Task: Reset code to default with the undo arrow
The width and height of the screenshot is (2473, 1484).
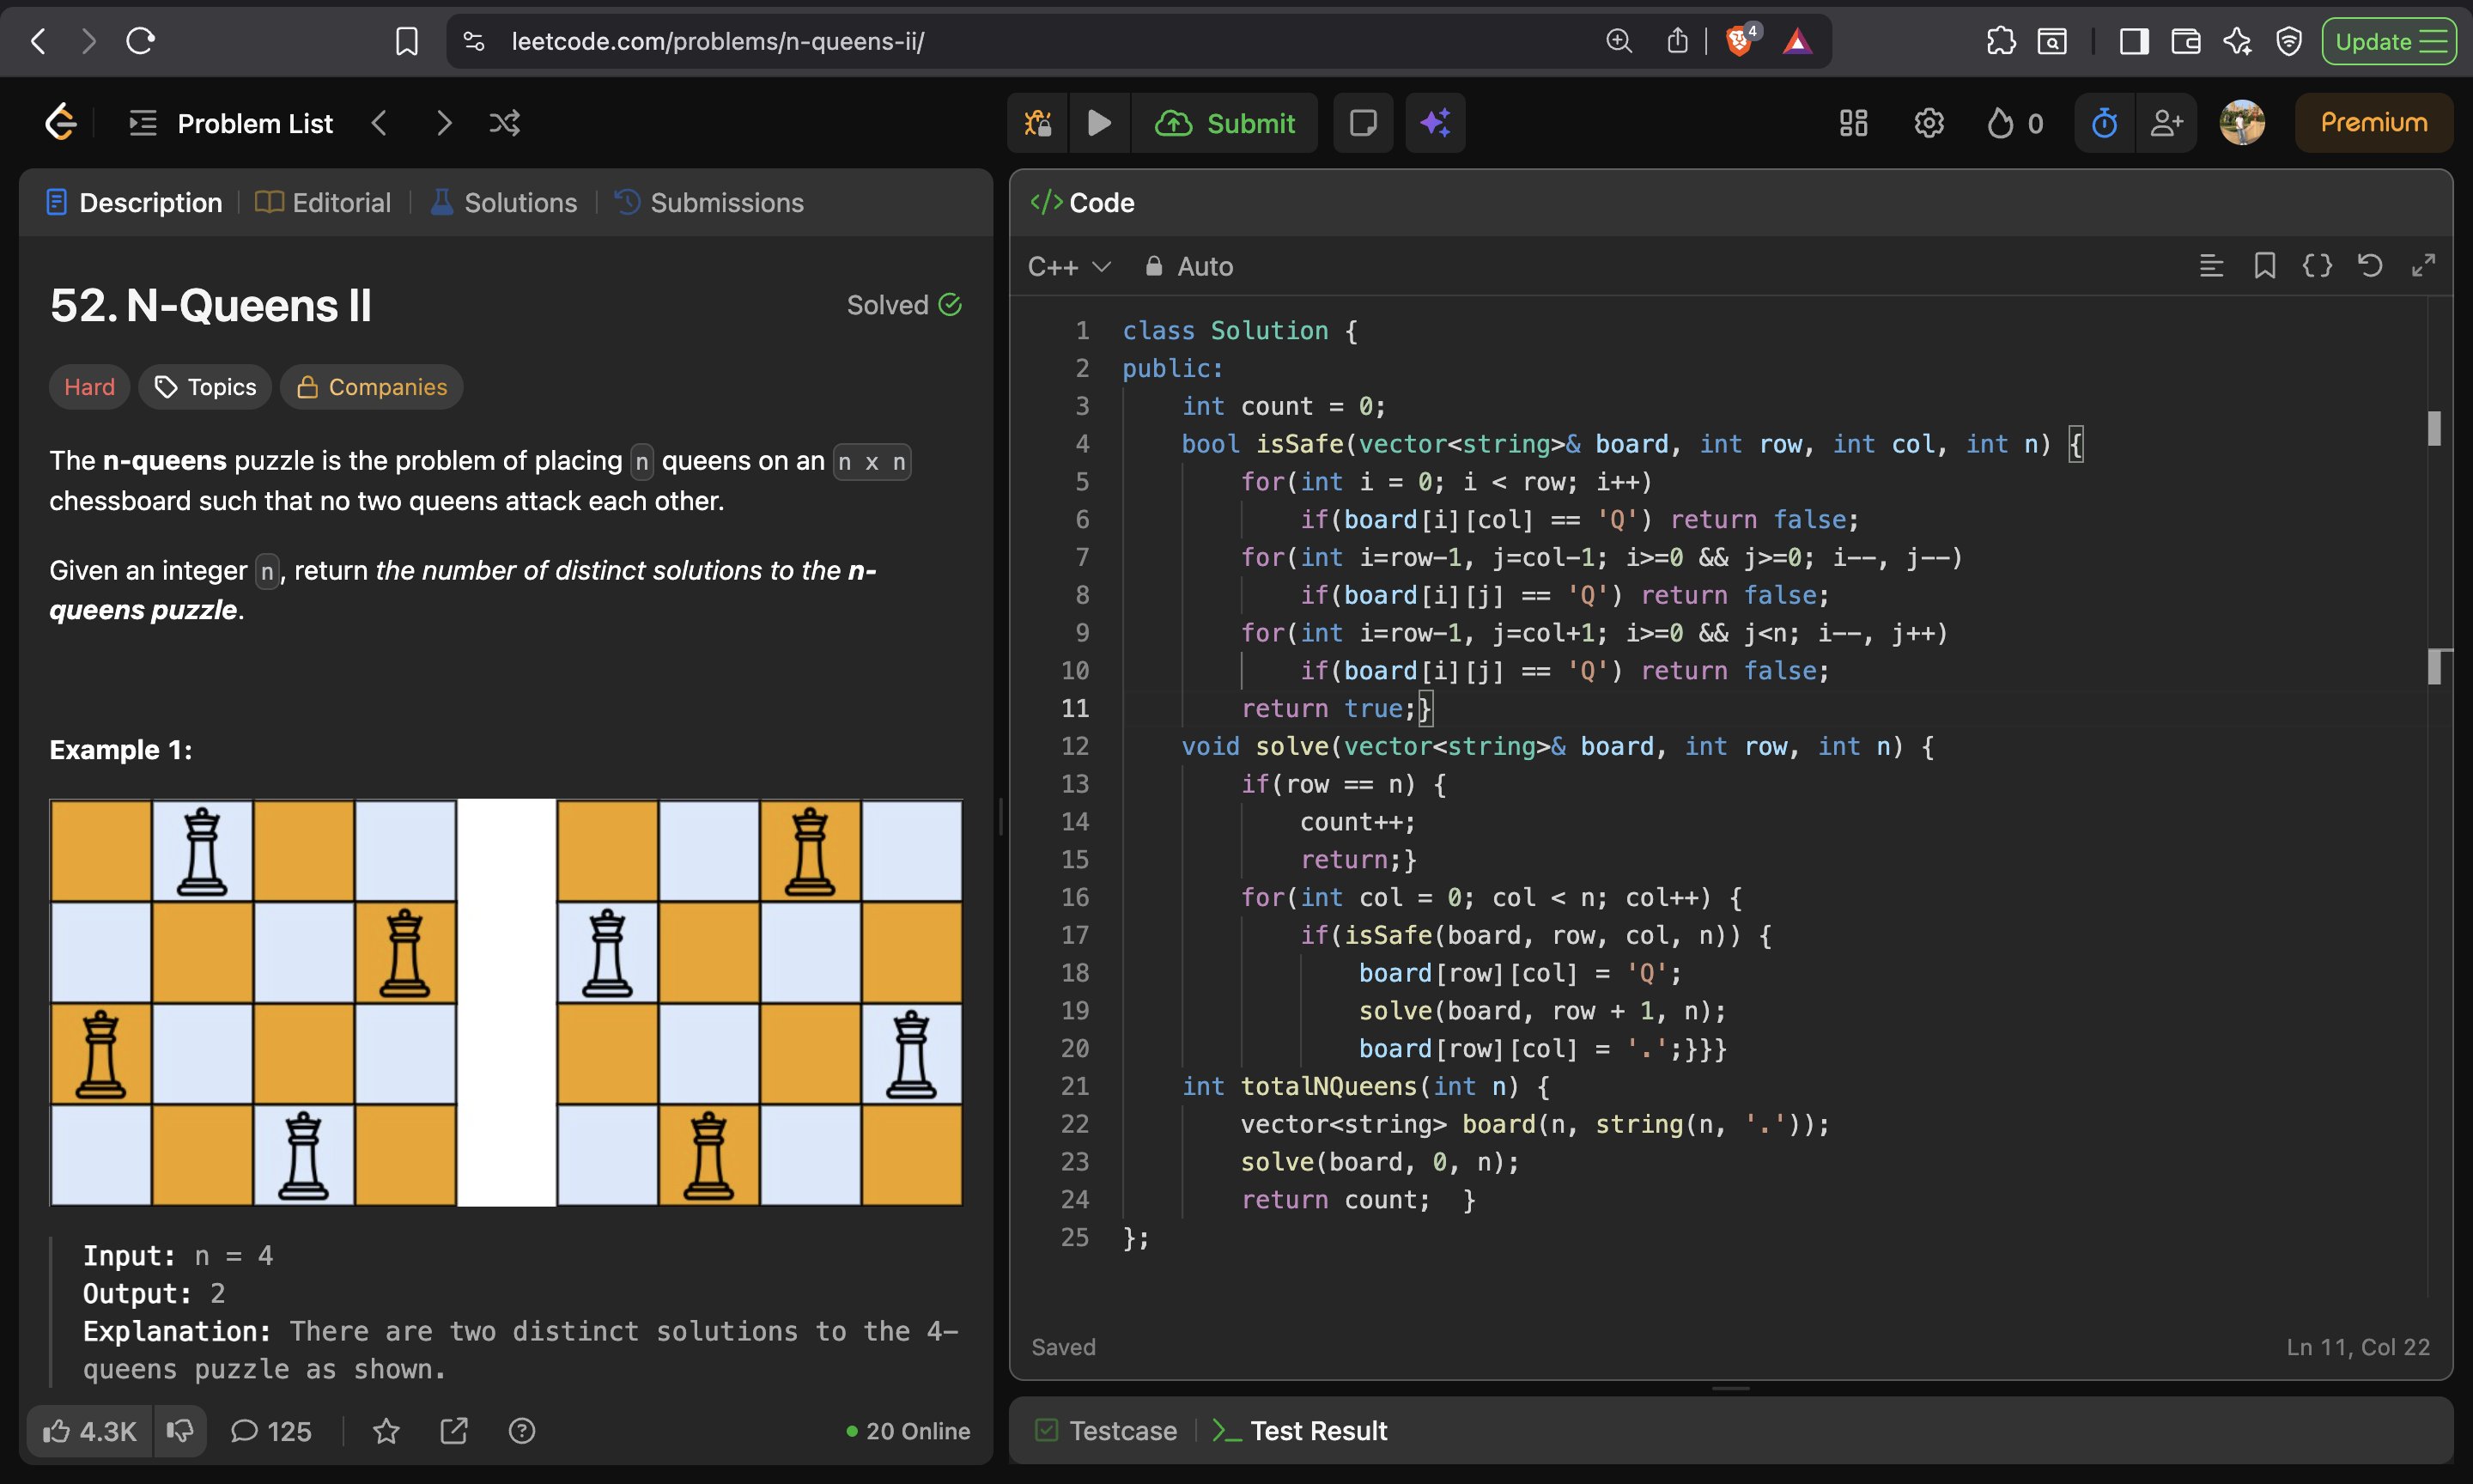Action: pos(2369,266)
